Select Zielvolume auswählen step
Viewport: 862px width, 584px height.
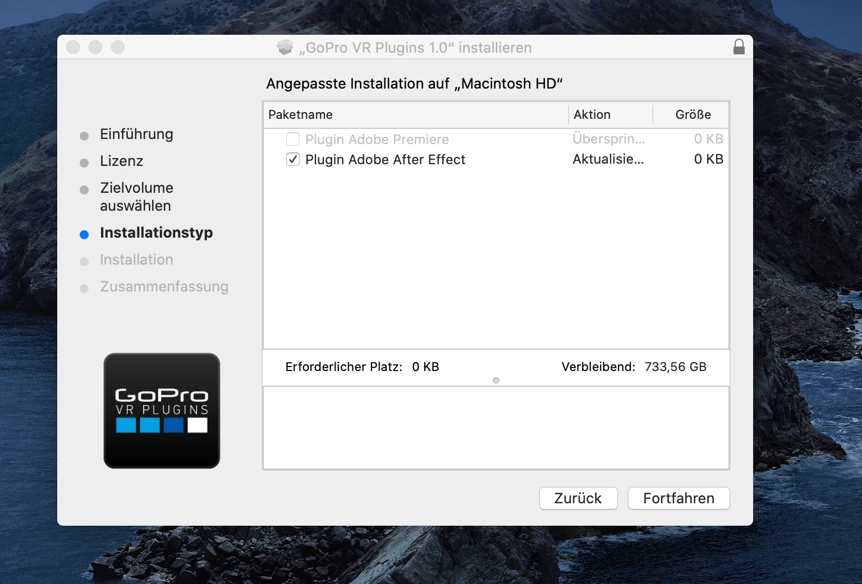coord(136,197)
